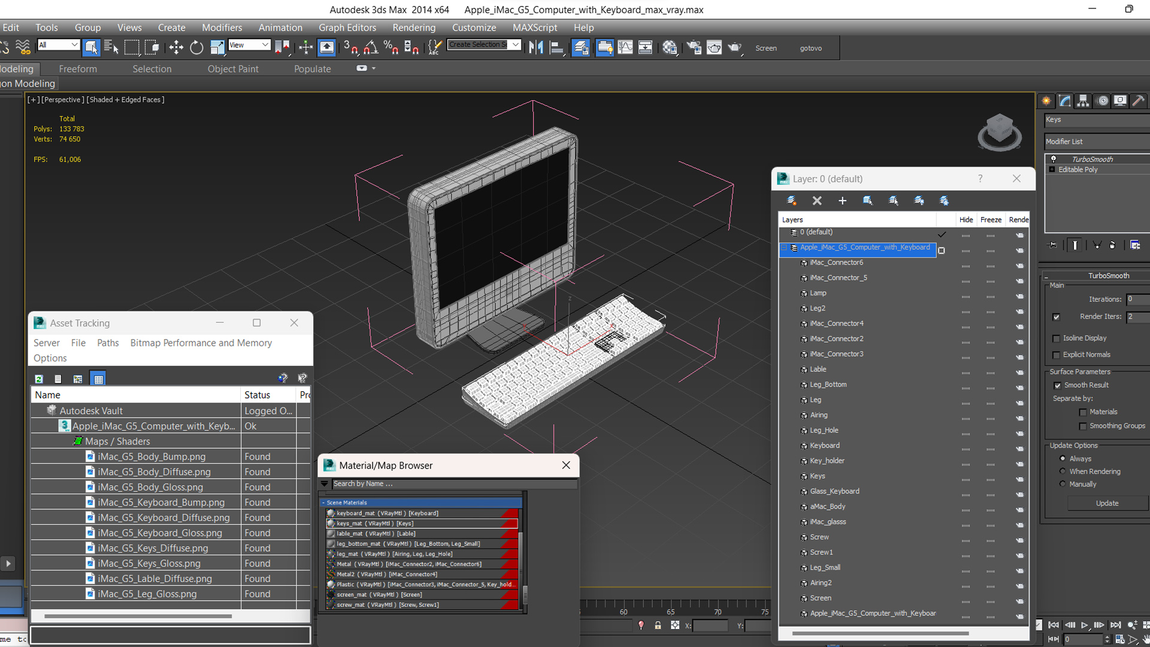
Task: Open the Rendering menu
Action: (x=414, y=28)
